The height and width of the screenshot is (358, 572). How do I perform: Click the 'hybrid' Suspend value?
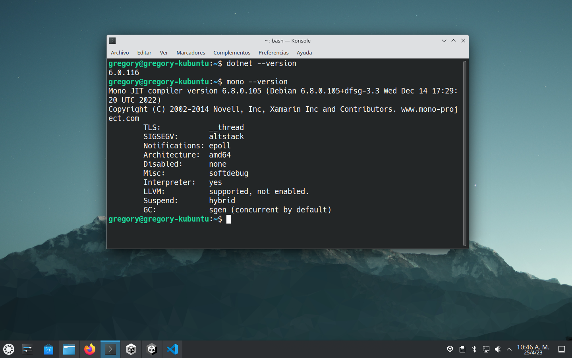point(222,201)
